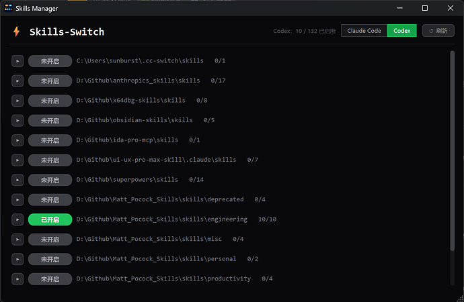The image size is (464, 302).
Task: Click the Skills Manager app icon in title bar
Action: click(8, 8)
